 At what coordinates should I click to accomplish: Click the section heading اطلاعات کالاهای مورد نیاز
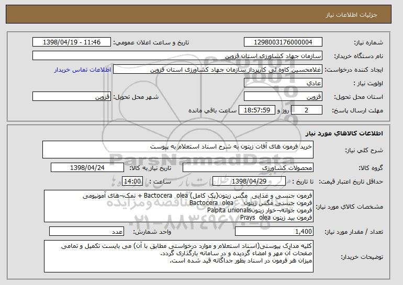point(344,133)
